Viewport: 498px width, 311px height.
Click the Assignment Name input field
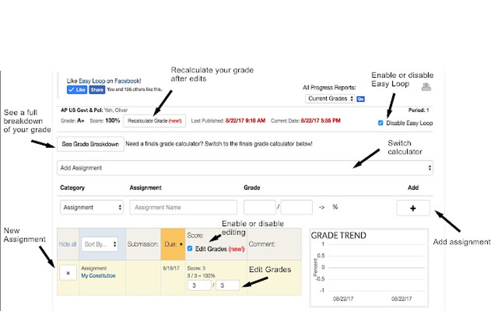183,207
